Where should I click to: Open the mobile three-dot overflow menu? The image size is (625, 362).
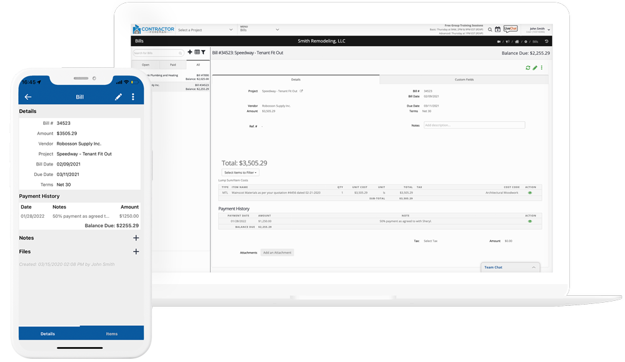(133, 97)
